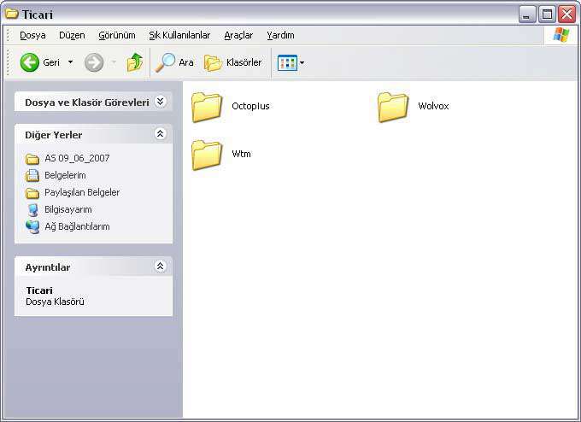Select the Wtm folder icon
This screenshot has height=422, width=581.
tap(207, 155)
